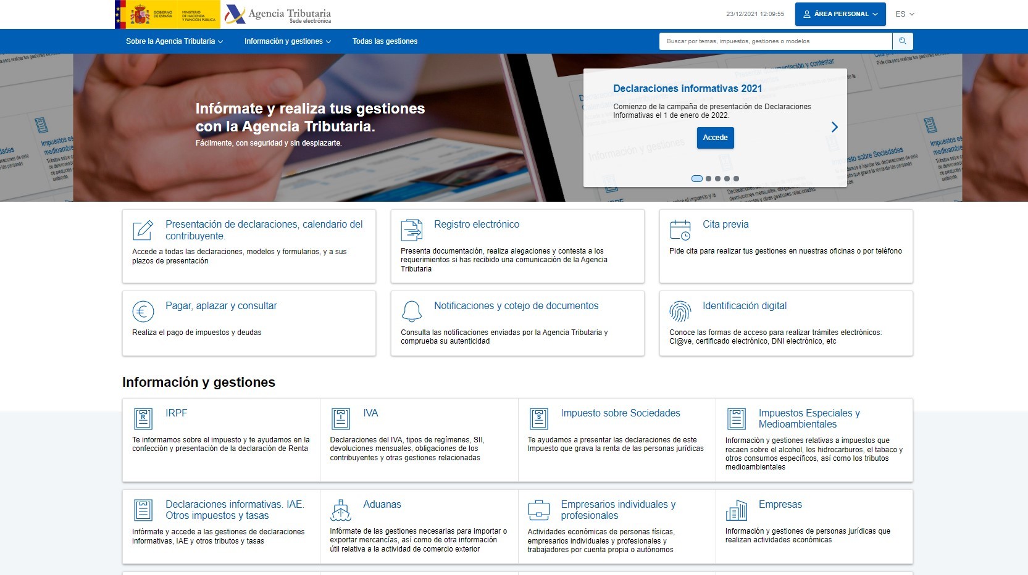Click the Cita previa calendar icon
This screenshot has width=1028, height=575.
(680, 230)
